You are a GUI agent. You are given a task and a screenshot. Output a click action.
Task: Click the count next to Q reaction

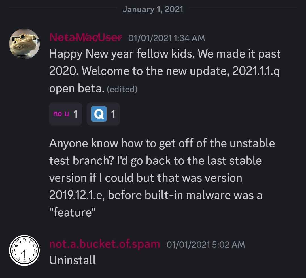tap(113, 114)
